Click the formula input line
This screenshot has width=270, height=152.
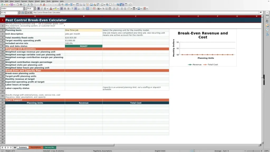[x=146, y=12]
